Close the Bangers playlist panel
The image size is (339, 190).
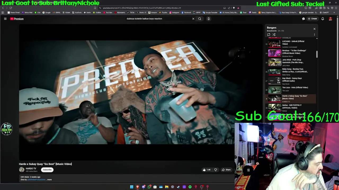(x=314, y=29)
